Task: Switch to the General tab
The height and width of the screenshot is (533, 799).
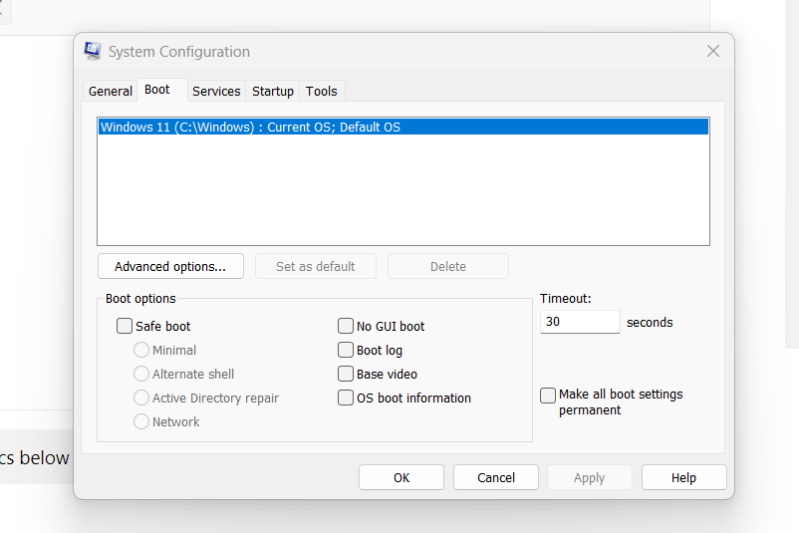Action: 110,92
